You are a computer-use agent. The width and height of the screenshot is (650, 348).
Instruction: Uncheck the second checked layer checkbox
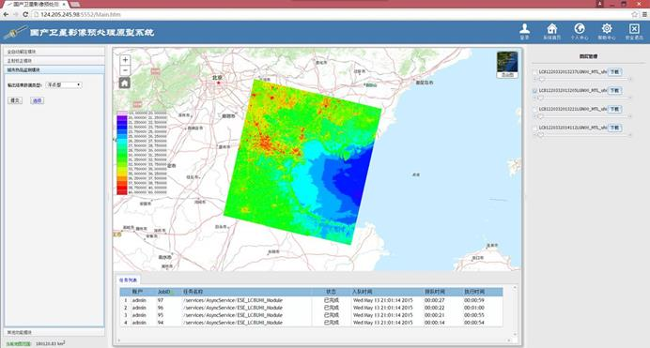click(x=534, y=91)
